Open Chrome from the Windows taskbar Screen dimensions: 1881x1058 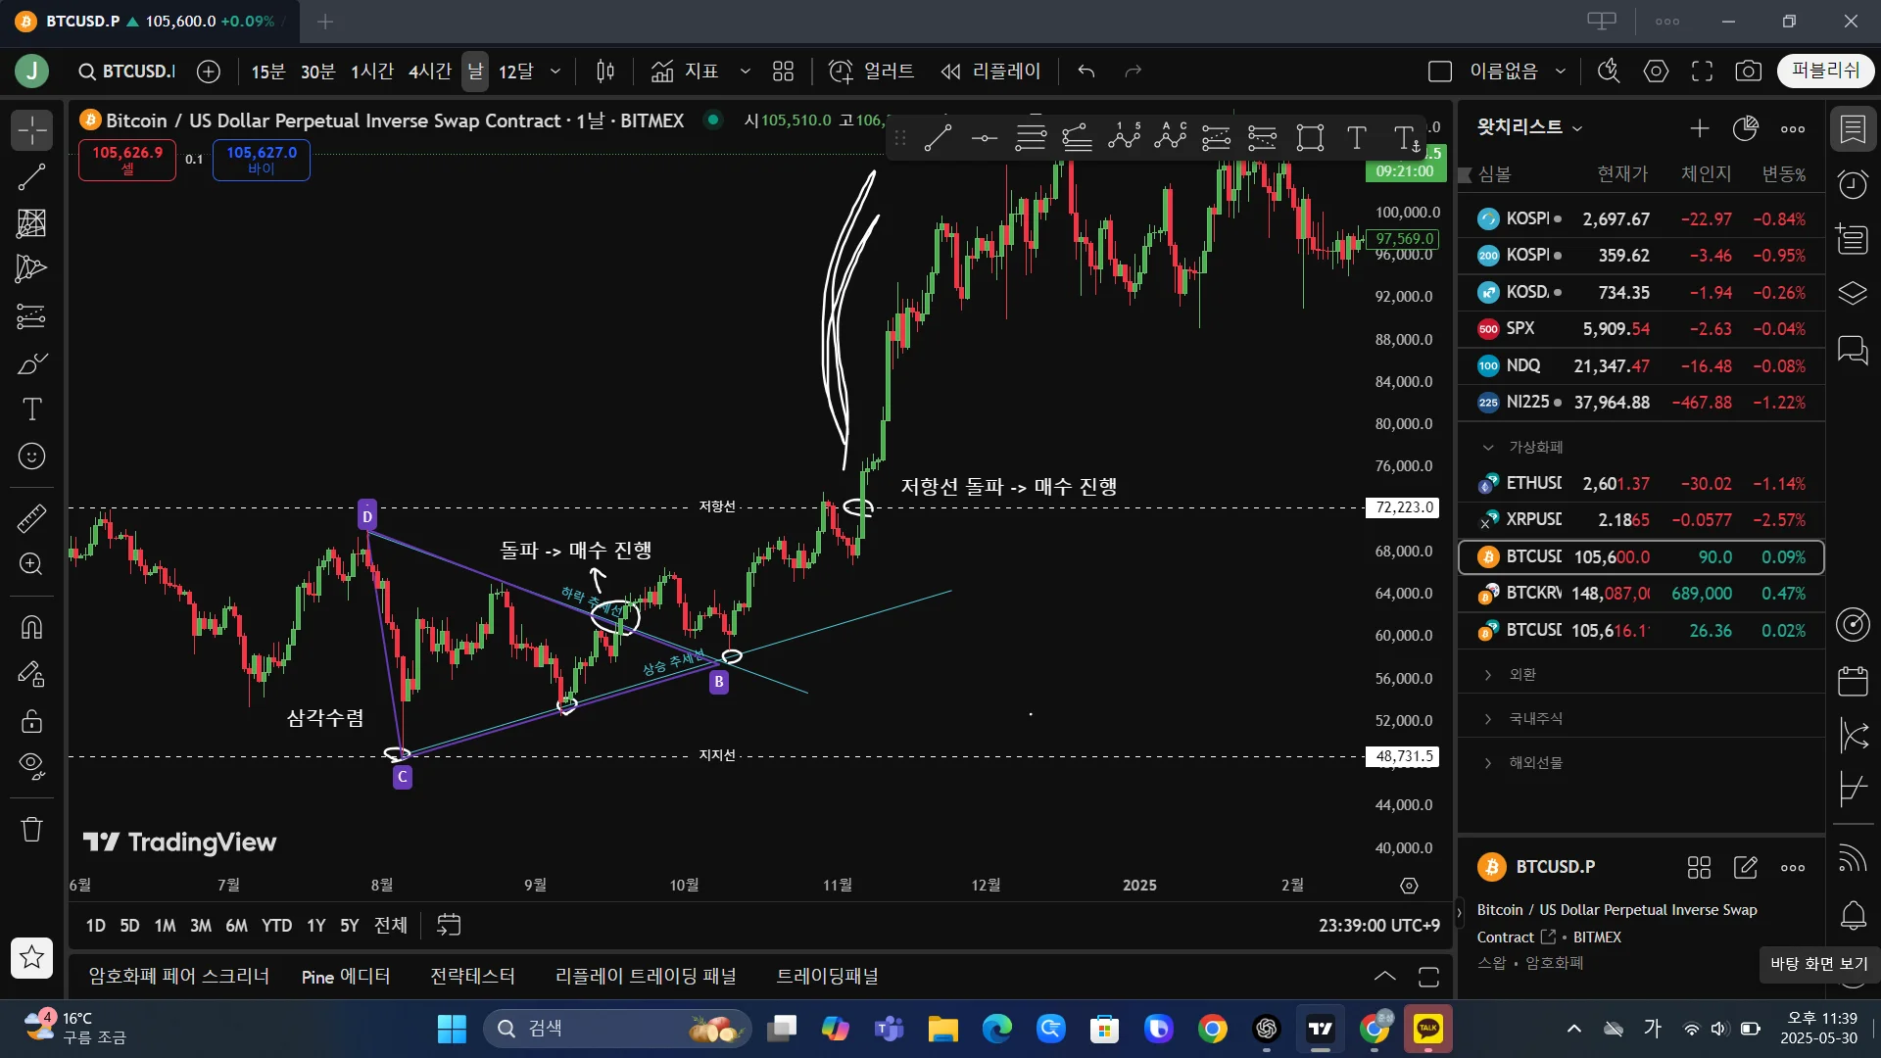[1212, 1029]
